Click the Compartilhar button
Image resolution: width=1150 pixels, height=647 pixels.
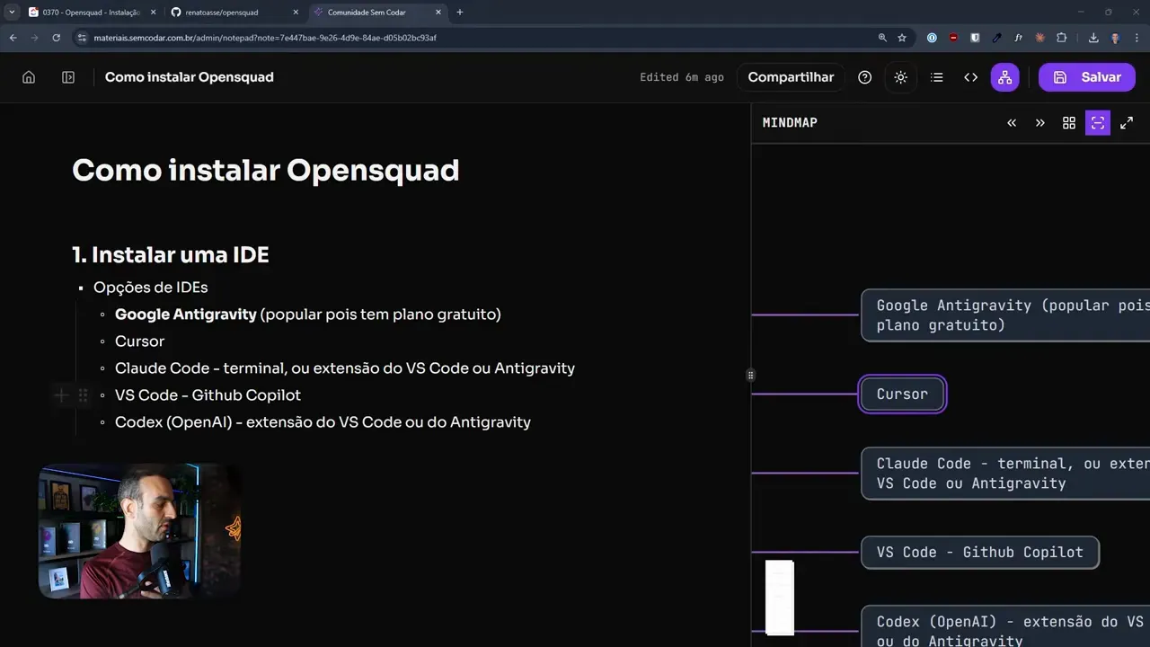coord(791,77)
